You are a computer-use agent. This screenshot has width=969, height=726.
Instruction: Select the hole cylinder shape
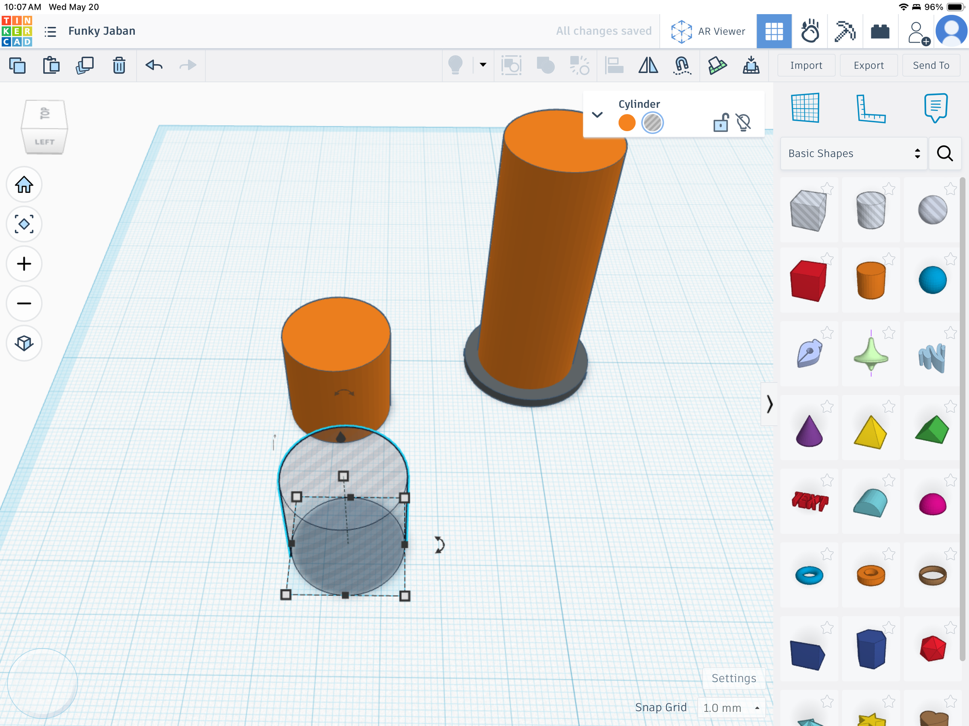tap(870, 210)
